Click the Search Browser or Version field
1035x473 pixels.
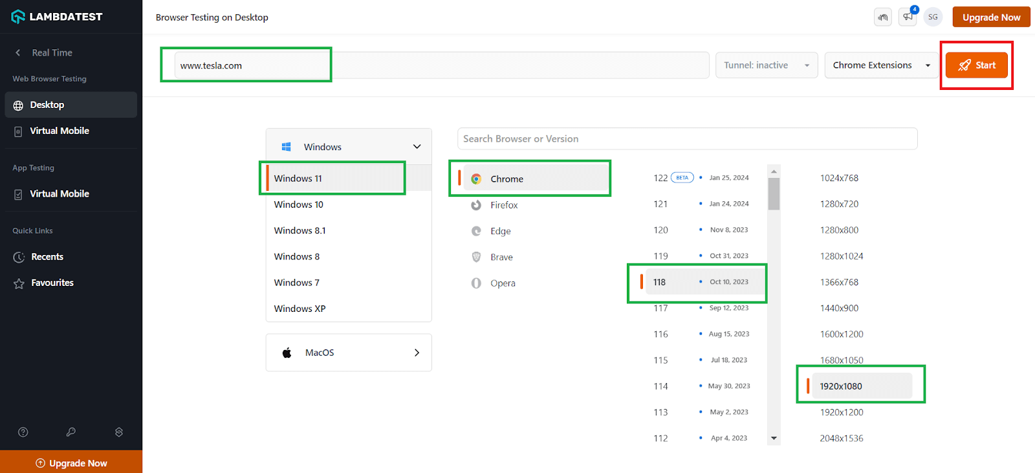coord(687,139)
